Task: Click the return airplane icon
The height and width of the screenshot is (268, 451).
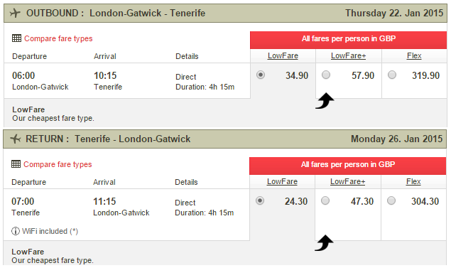Action: pos(16,139)
